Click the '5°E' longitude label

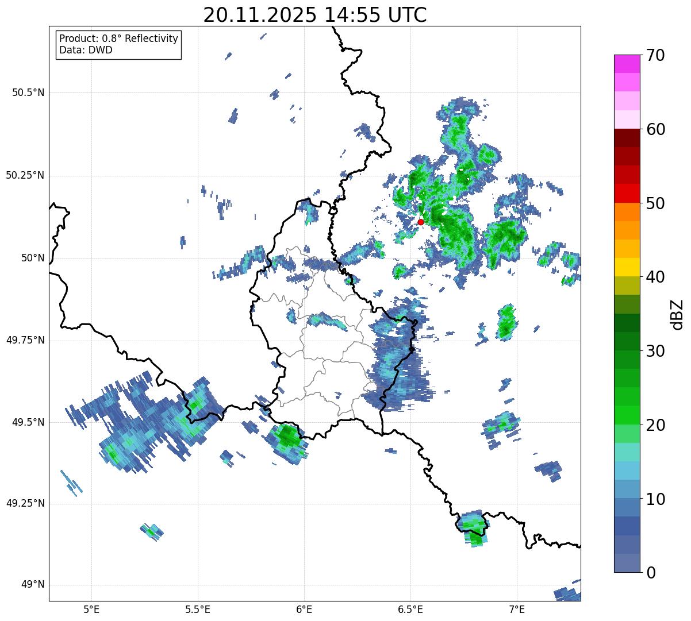click(92, 609)
